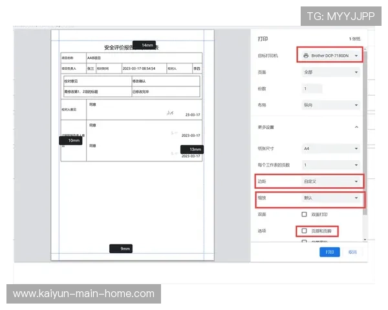Screen dimensions: 388x310
Task: Open the pages-per-sheet dropdown showing 1
Action: pos(329,165)
